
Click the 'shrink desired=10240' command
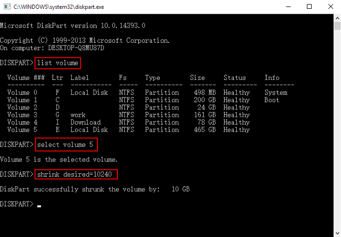pos(76,174)
